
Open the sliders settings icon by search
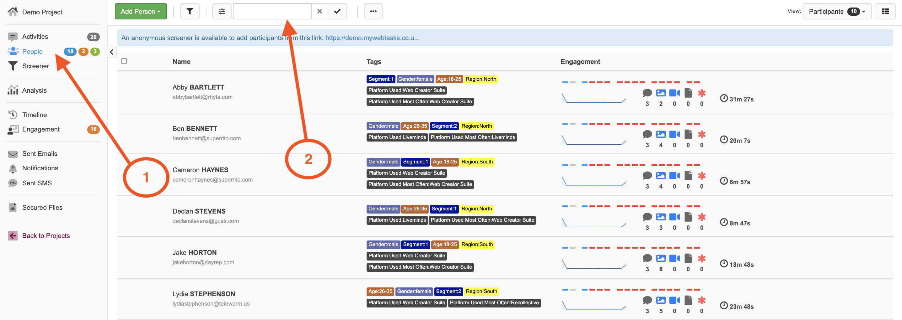[222, 12]
